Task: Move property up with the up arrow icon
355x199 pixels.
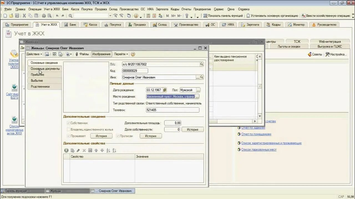Action: [96, 150]
